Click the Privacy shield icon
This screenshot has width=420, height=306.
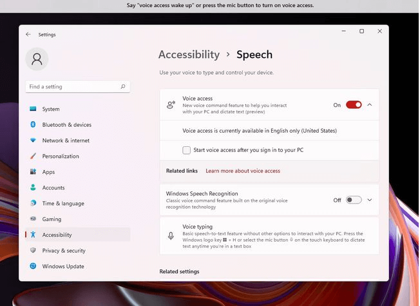point(33,250)
